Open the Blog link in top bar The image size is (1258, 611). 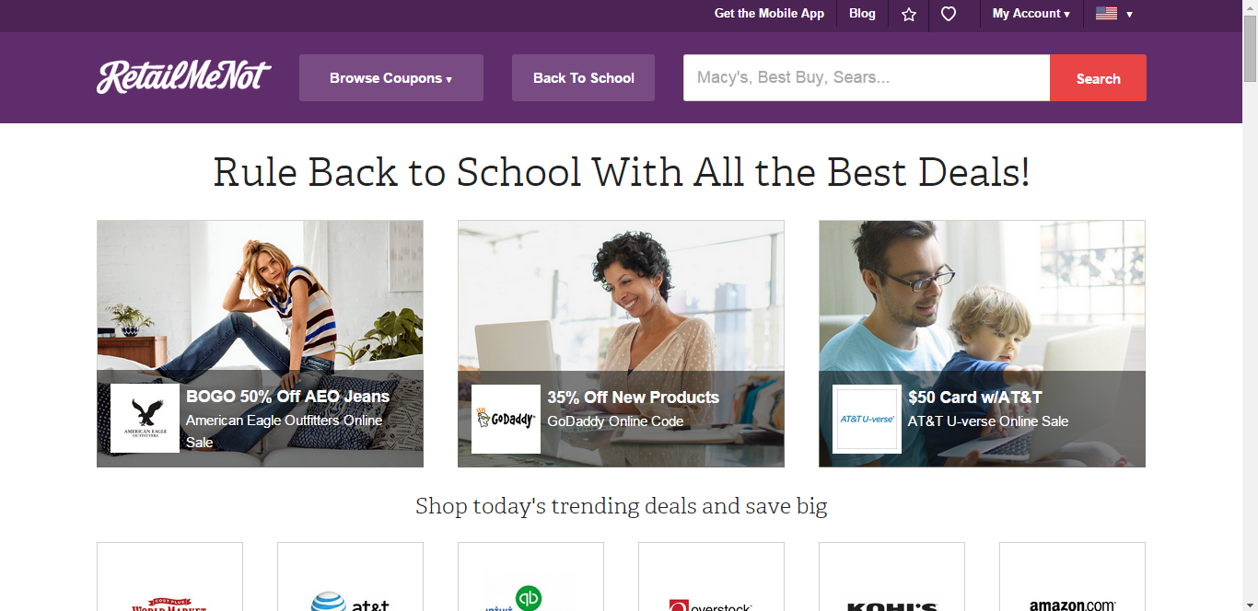pos(862,14)
